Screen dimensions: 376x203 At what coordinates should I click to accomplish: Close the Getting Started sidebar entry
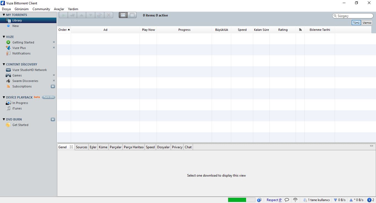tap(54, 42)
